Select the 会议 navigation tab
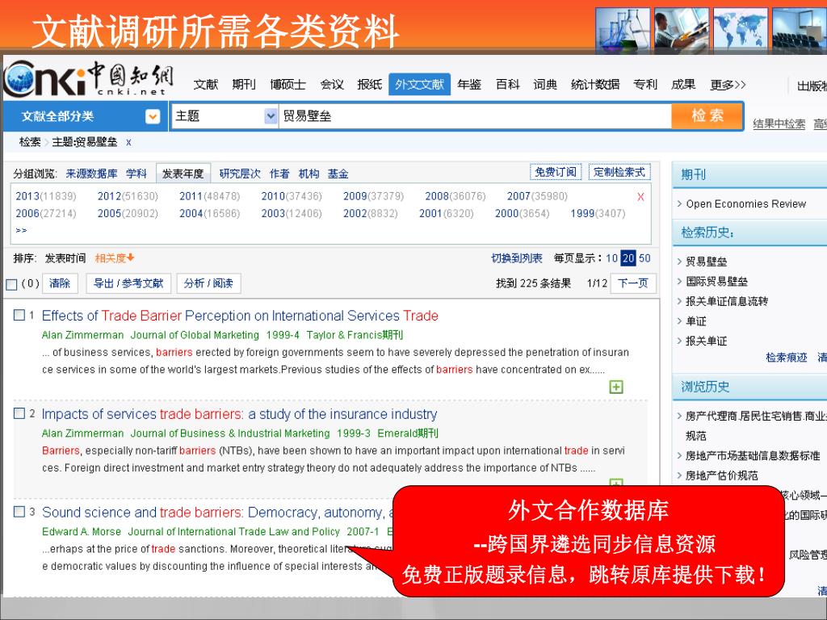 (332, 84)
